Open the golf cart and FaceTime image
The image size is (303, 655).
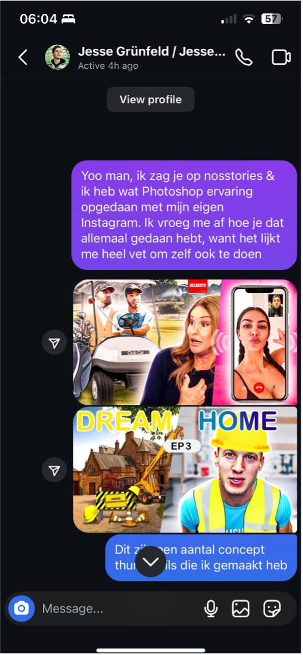[185, 342]
